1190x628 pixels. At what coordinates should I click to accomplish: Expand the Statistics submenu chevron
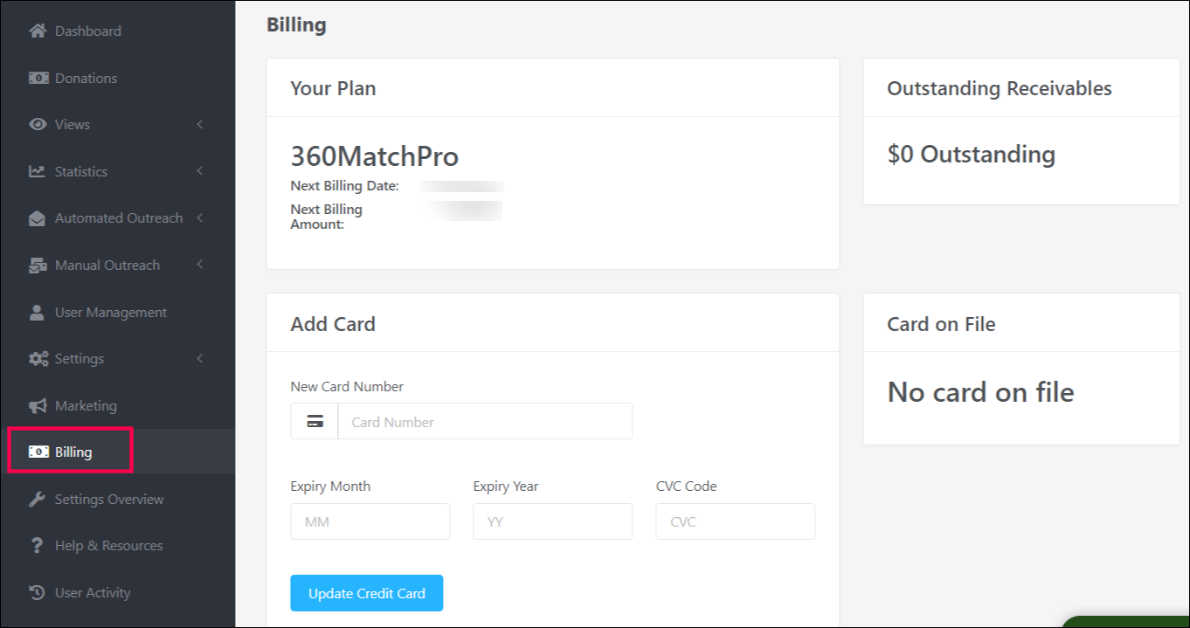click(200, 171)
